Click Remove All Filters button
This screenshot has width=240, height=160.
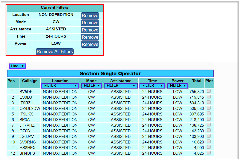55,51
